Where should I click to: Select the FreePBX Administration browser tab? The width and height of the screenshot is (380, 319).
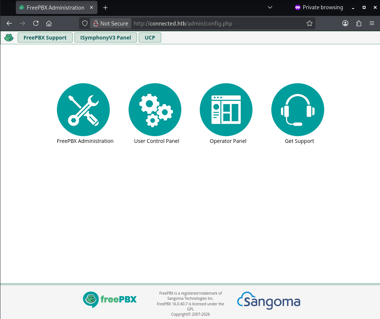pos(57,7)
